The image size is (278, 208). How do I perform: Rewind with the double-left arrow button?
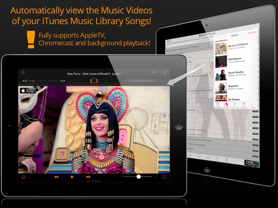click(56, 177)
